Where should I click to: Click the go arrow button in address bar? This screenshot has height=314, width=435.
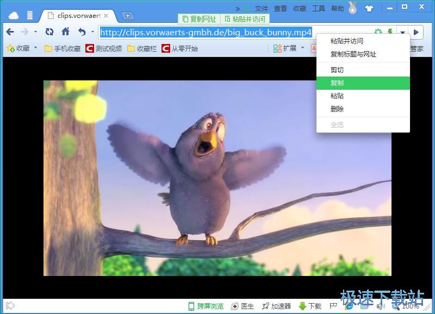click(416, 32)
